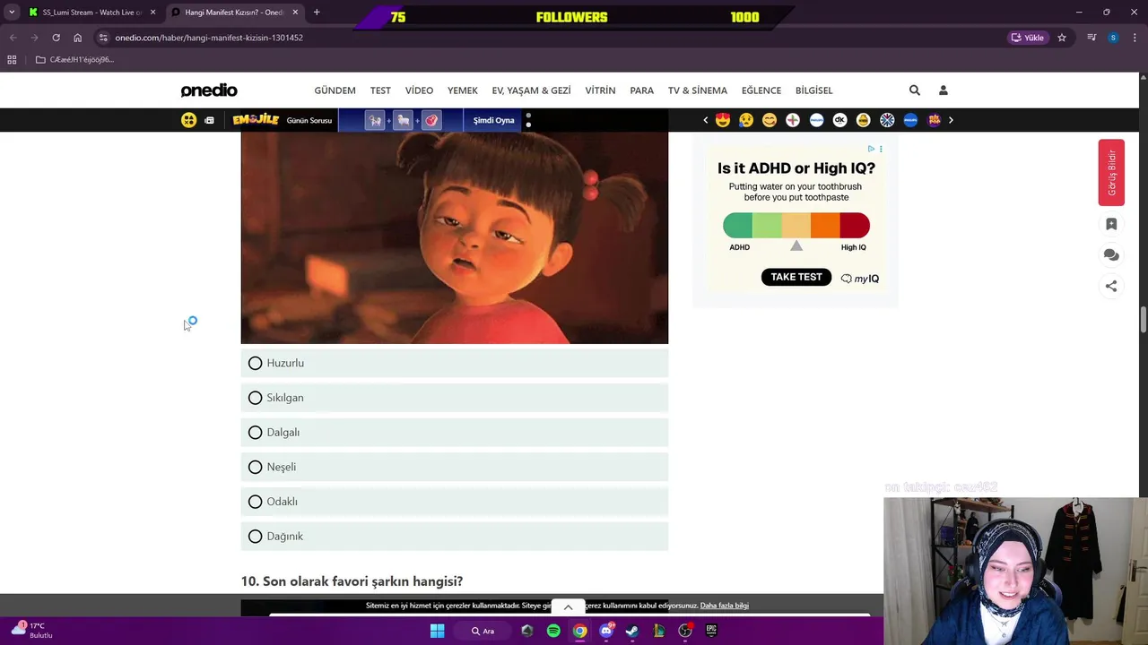Click the Boo girl question image
Image resolution: width=1148 pixels, height=645 pixels.
tap(455, 238)
